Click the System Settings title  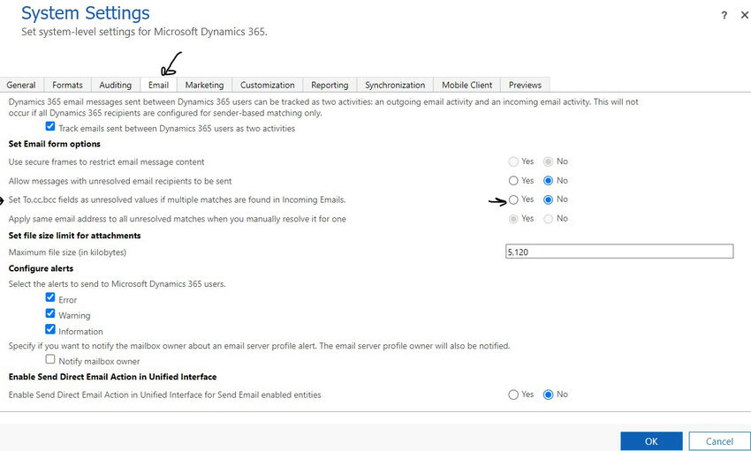[x=86, y=13]
